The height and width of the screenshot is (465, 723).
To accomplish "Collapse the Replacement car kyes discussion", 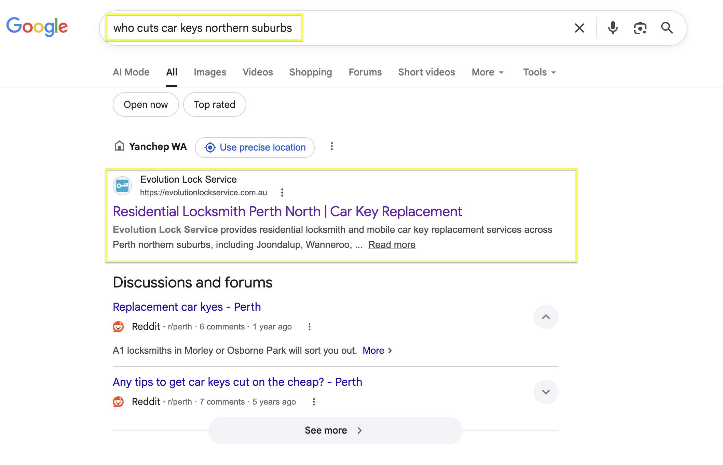I will [x=546, y=317].
